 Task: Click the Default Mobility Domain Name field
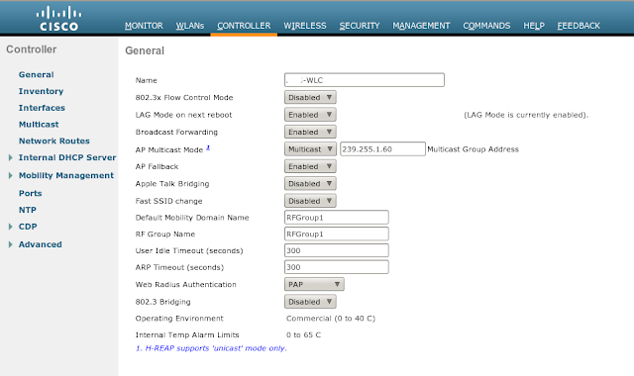(337, 218)
